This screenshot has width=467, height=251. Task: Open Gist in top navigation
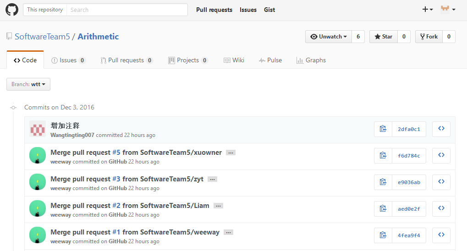pyautogui.click(x=269, y=10)
